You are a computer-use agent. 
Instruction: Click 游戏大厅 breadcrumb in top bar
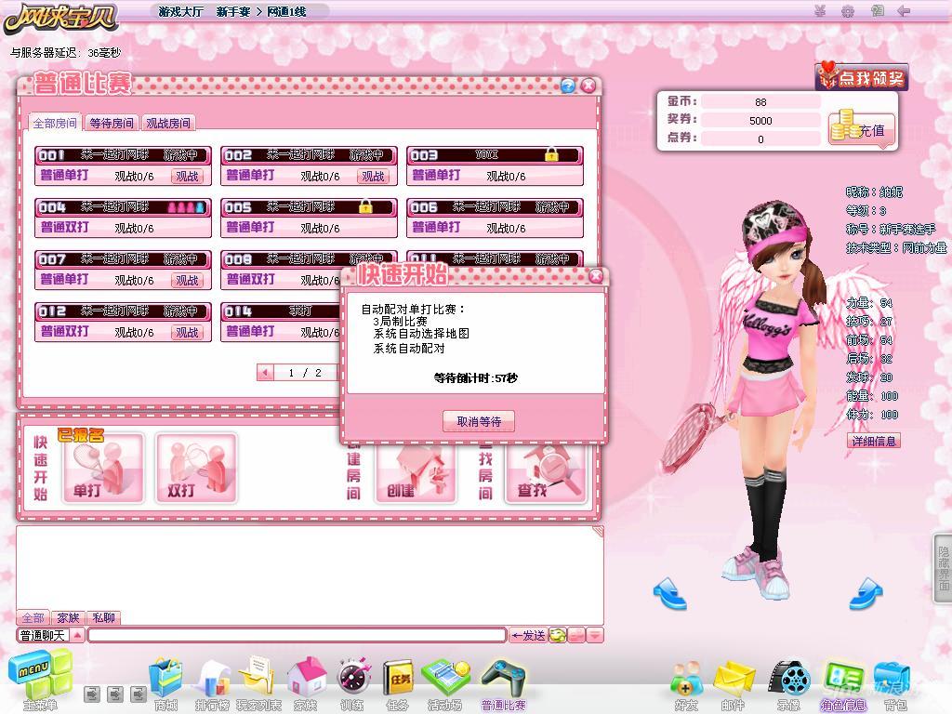tap(180, 11)
